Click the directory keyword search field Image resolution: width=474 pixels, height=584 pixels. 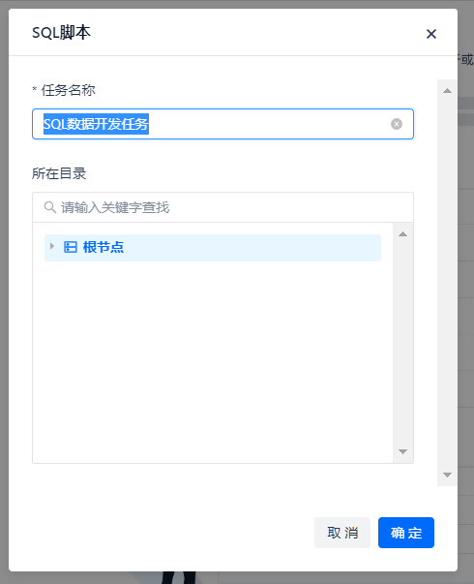point(222,207)
